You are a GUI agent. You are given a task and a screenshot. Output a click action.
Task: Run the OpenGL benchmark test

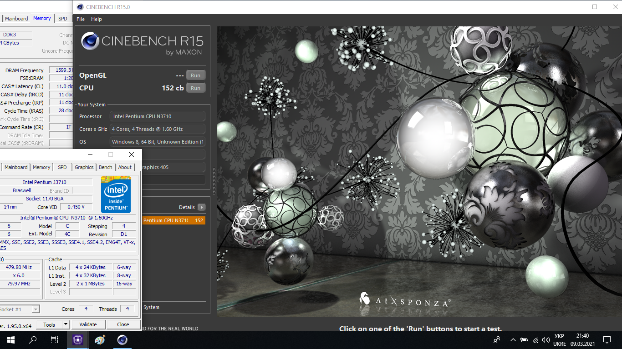(x=195, y=75)
